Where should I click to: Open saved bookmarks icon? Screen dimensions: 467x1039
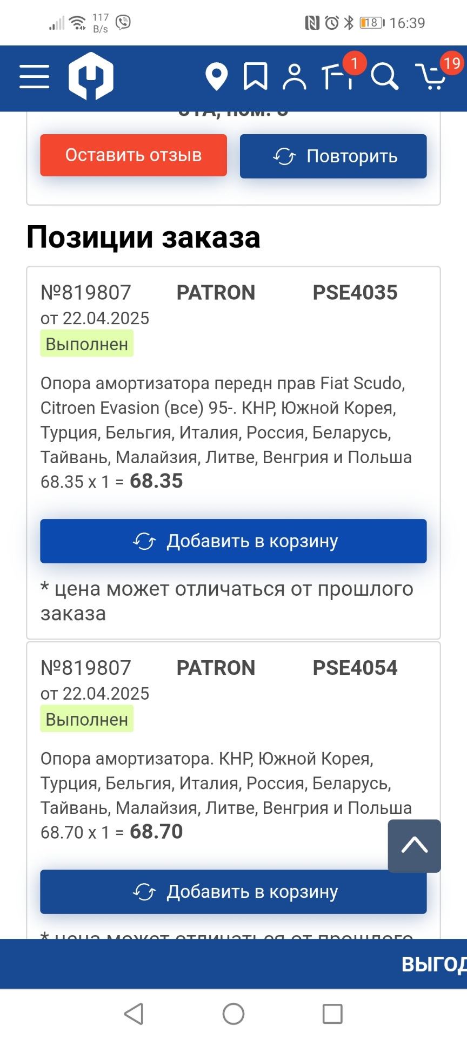256,76
